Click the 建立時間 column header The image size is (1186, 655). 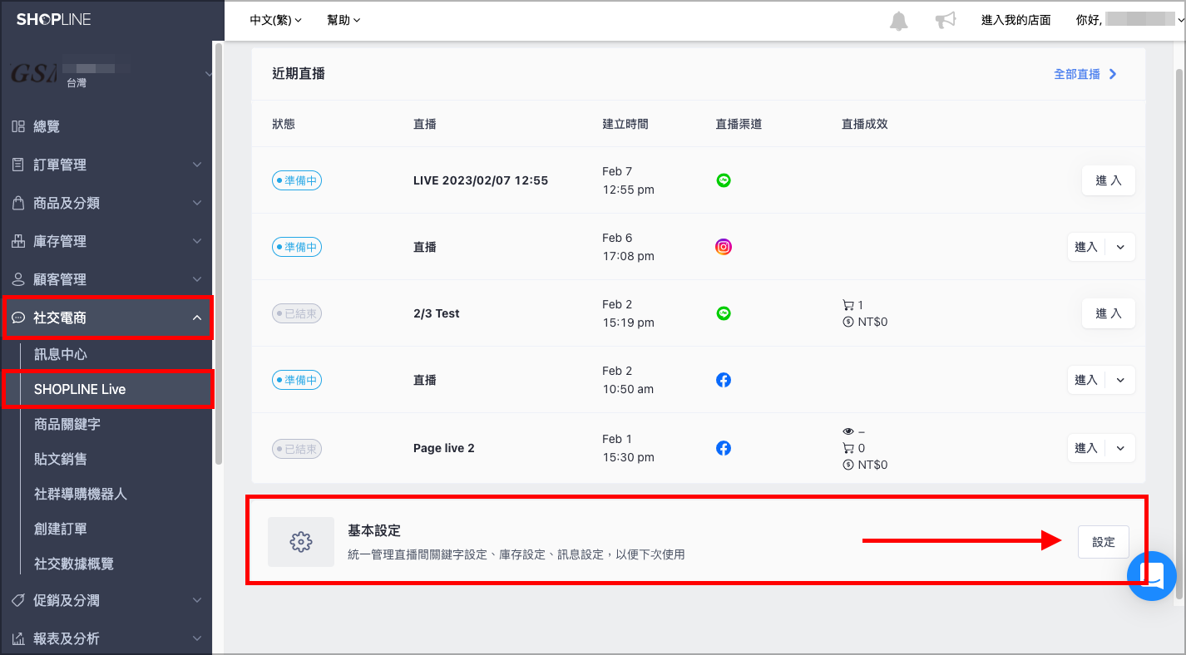(625, 124)
